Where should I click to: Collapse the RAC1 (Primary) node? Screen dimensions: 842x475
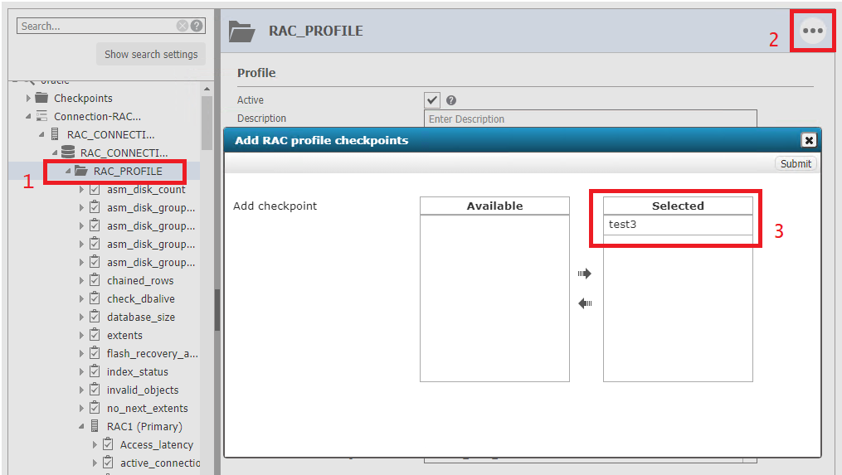click(81, 427)
